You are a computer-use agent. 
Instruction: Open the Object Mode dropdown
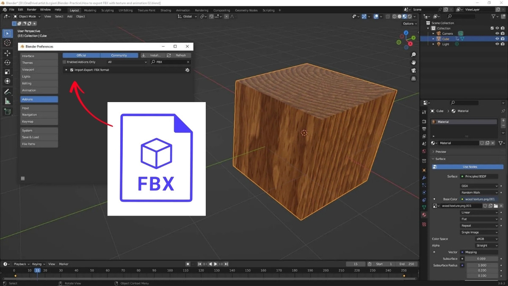(27, 17)
